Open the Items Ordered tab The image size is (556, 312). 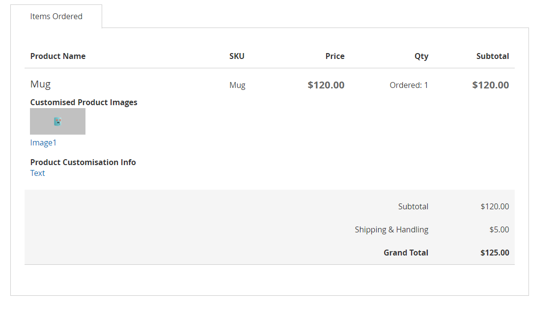click(56, 16)
